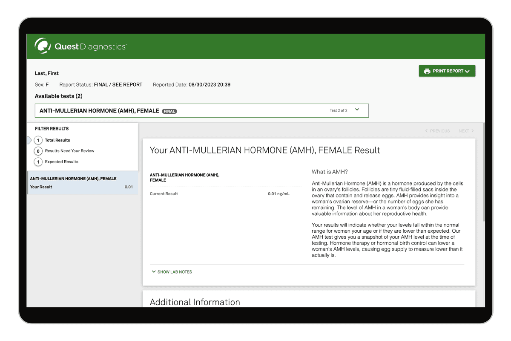Click the chevron beside Show Lab Notes
The height and width of the screenshot is (341, 511).
point(153,272)
